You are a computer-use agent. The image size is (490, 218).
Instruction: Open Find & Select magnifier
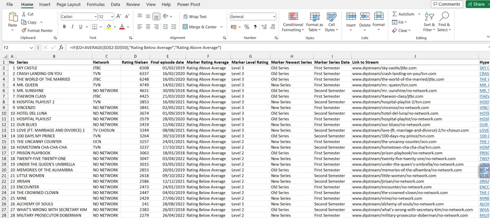[x=444, y=22]
